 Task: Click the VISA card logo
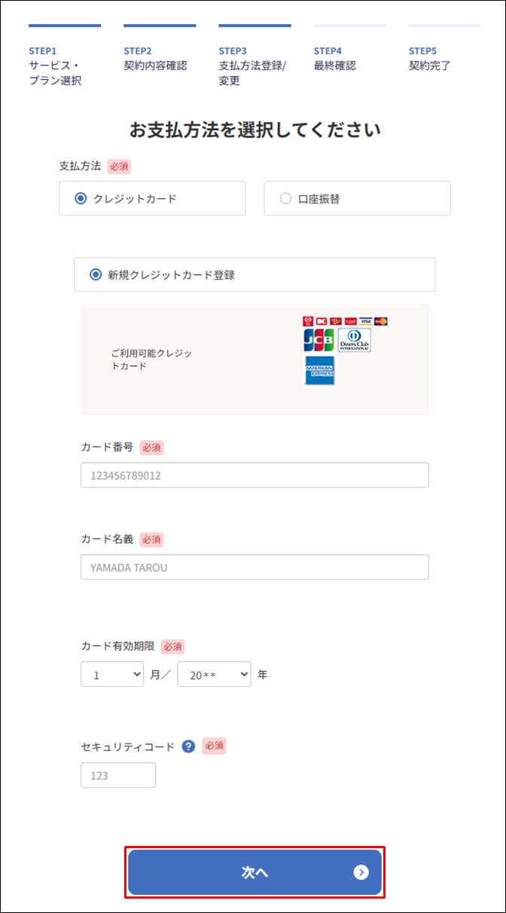click(x=366, y=321)
